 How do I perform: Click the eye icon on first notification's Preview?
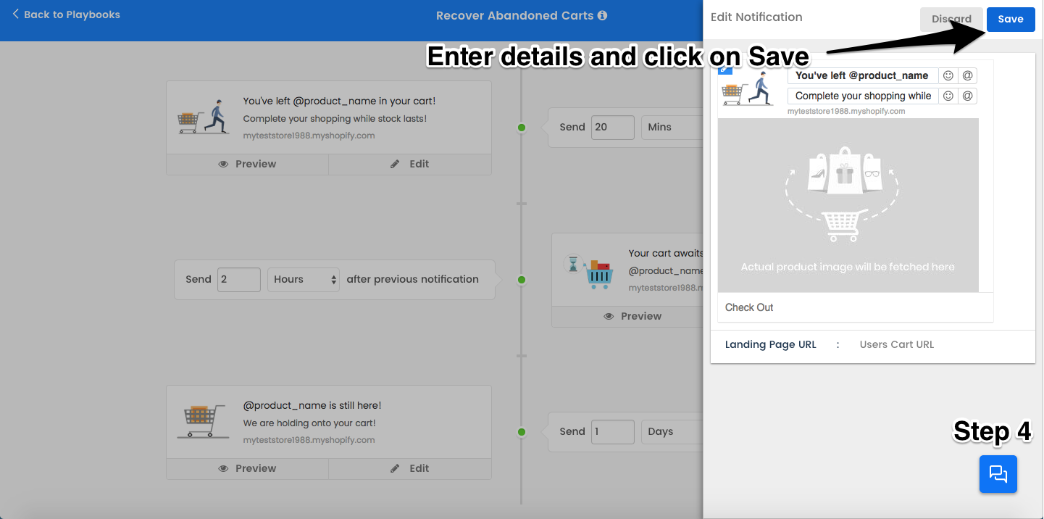tap(224, 164)
